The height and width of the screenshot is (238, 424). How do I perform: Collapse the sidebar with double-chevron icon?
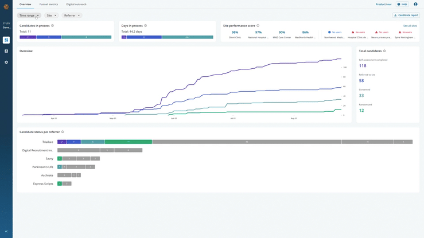pyautogui.click(x=6, y=231)
